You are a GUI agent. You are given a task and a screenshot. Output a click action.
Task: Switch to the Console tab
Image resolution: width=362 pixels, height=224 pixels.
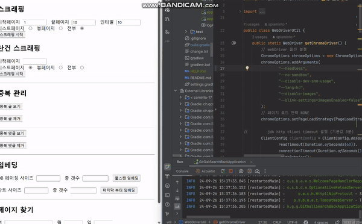182,171
